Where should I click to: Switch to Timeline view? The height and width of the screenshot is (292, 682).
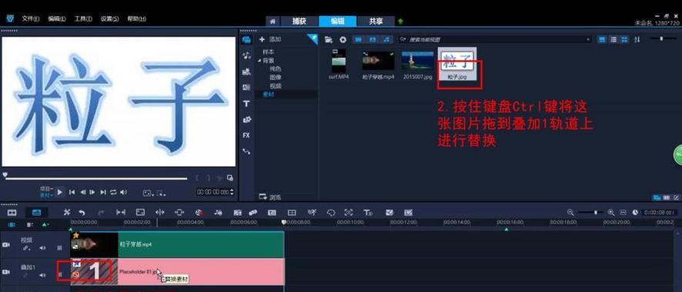pos(36,213)
